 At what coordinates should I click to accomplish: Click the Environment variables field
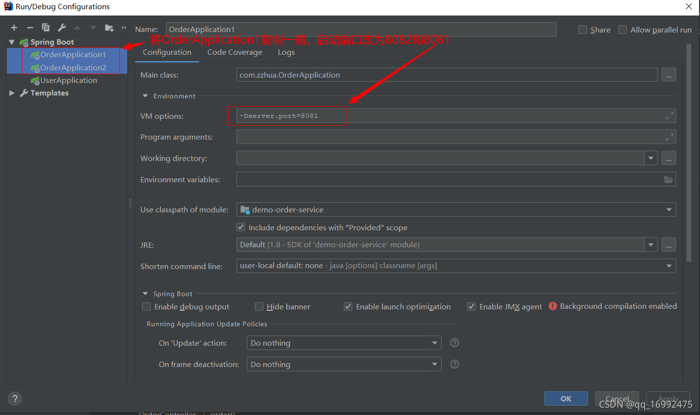456,180
